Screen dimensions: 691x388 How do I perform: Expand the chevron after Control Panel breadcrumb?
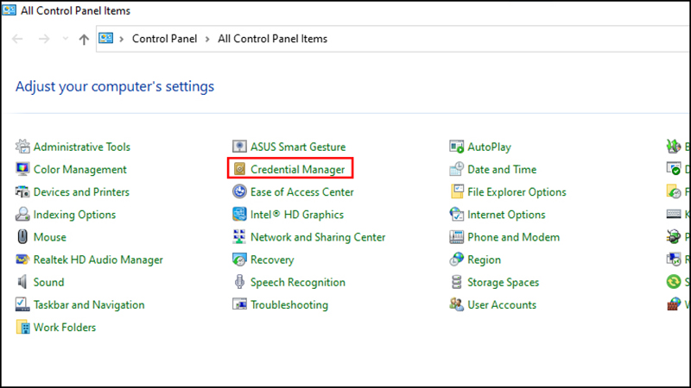(207, 39)
